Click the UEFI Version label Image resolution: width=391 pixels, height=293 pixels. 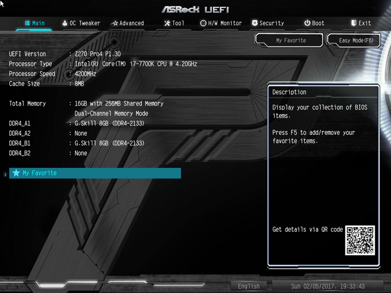click(x=28, y=54)
